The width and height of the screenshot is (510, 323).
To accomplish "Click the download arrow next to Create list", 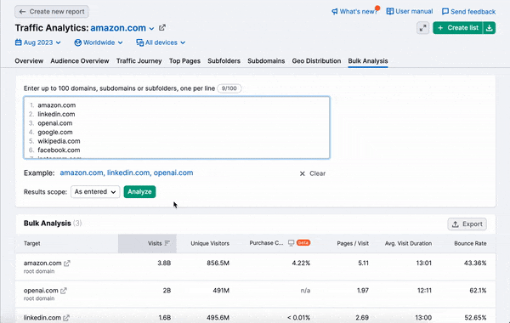I will pyautogui.click(x=490, y=28).
